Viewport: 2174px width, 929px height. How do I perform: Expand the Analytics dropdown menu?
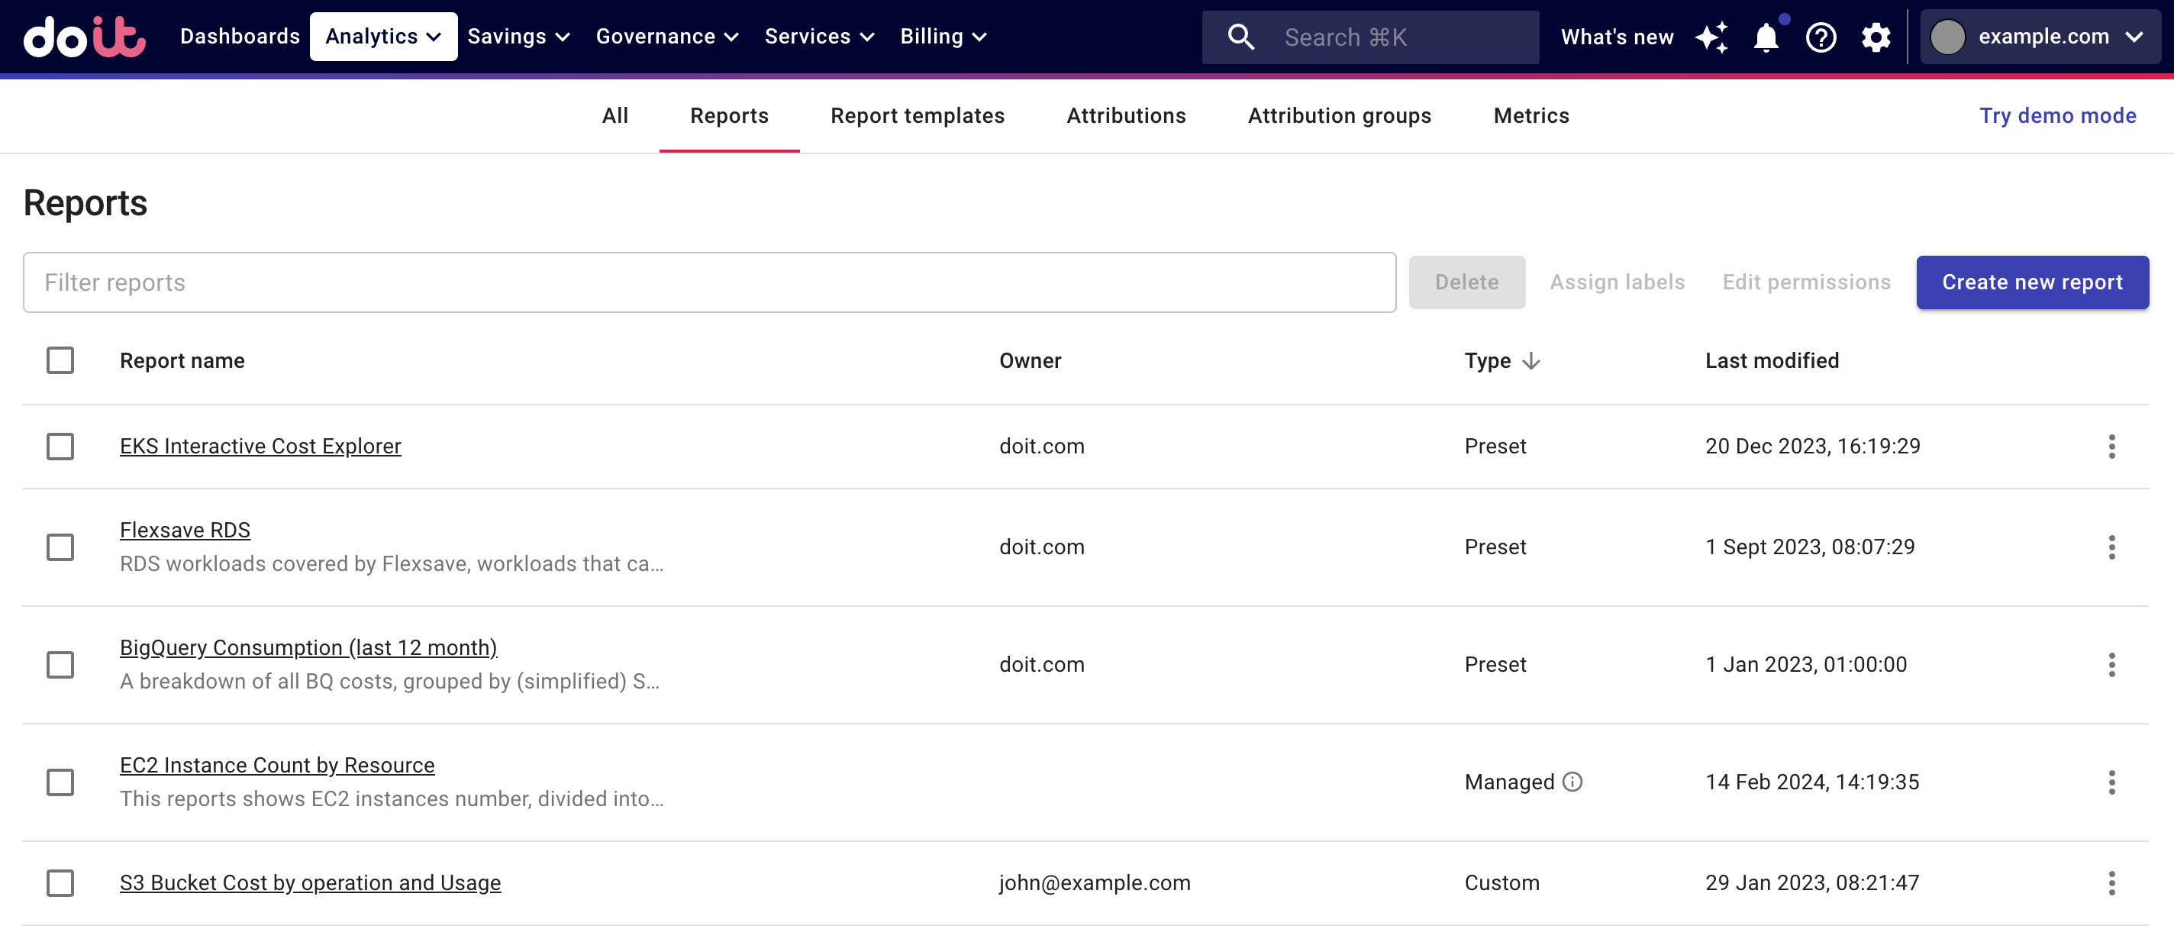coord(383,37)
